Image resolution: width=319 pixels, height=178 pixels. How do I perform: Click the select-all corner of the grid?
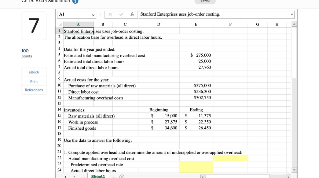(x=60, y=24)
